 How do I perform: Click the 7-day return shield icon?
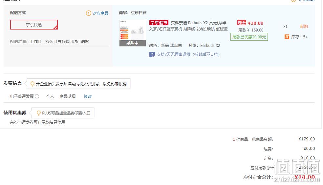(152, 54)
